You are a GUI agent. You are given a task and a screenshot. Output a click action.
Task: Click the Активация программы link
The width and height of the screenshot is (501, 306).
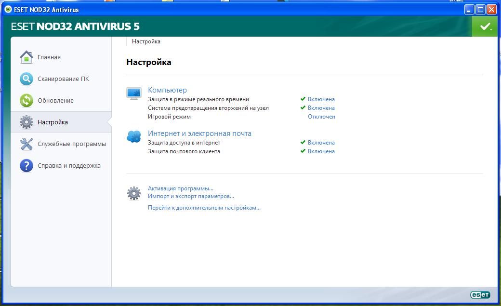pyautogui.click(x=180, y=188)
